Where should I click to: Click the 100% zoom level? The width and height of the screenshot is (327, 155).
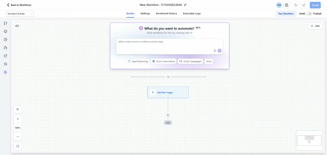(x=18, y=128)
